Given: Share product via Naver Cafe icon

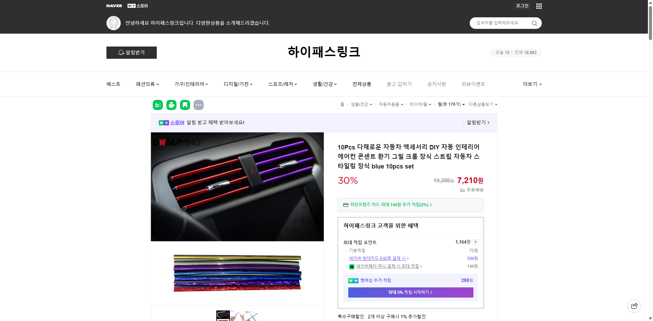Looking at the screenshot, I should click(x=171, y=105).
